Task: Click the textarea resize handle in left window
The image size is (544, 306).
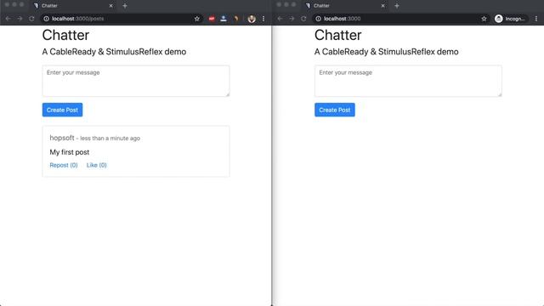Action: pyautogui.click(x=228, y=94)
